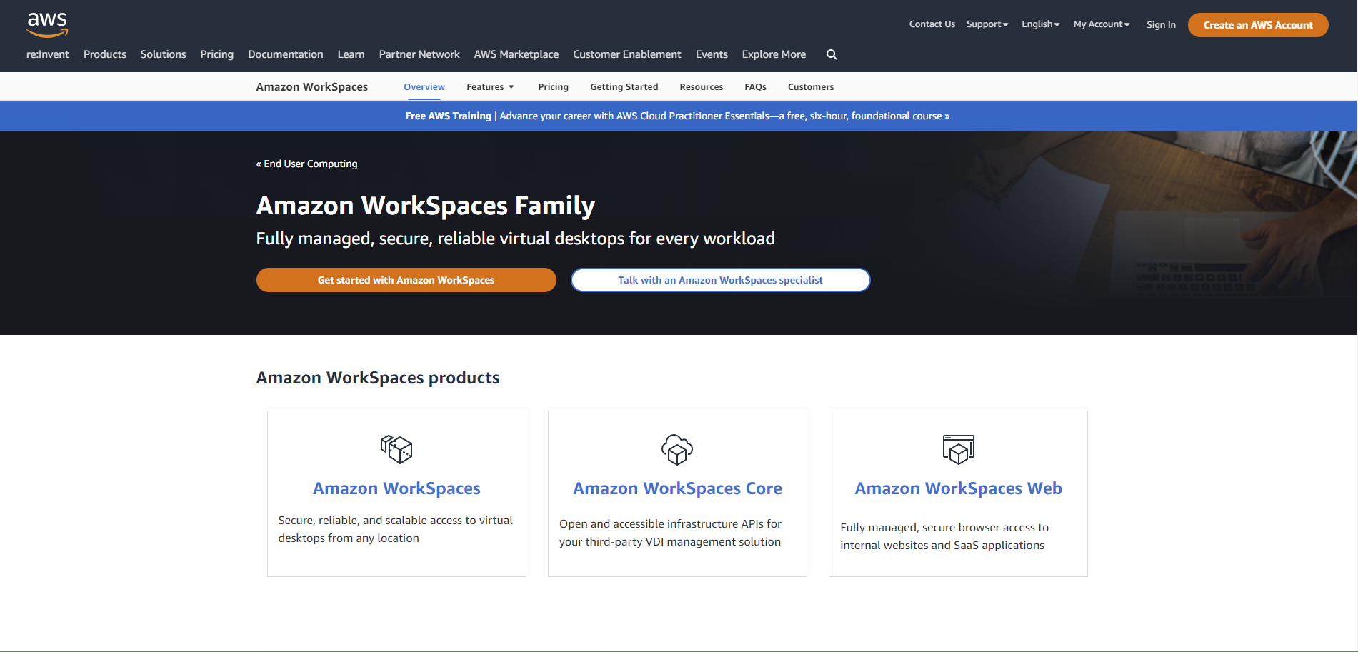The height and width of the screenshot is (652, 1358).
Task: Select the Customers tab
Action: click(x=810, y=86)
